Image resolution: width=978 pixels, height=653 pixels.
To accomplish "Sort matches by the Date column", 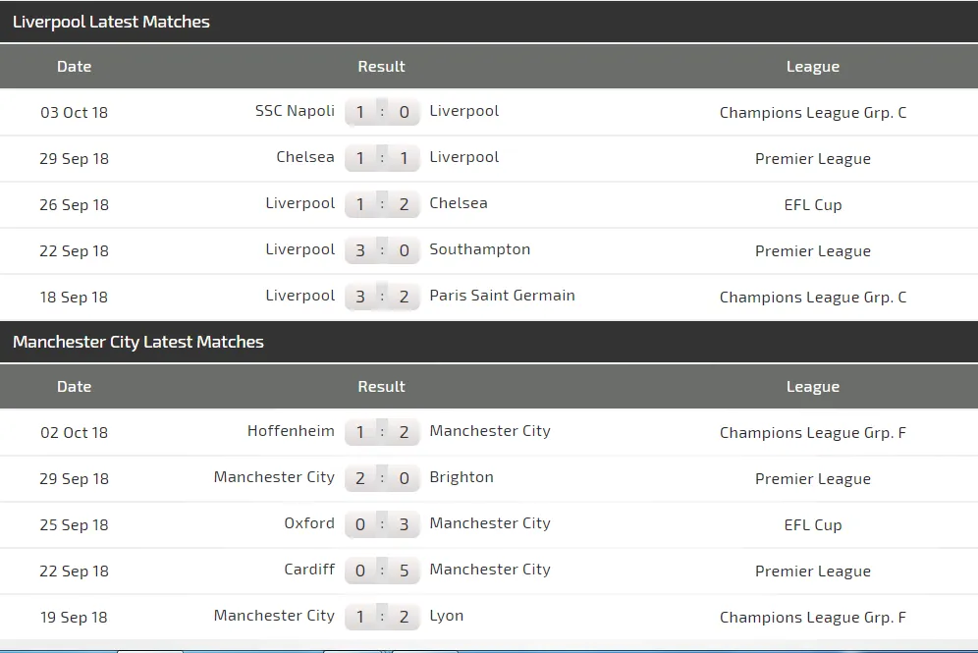I will pos(74,66).
